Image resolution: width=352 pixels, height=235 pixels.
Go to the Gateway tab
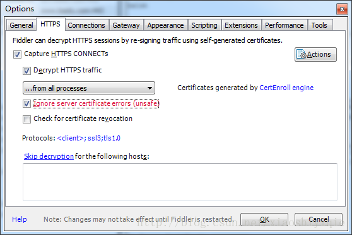[x=126, y=25]
